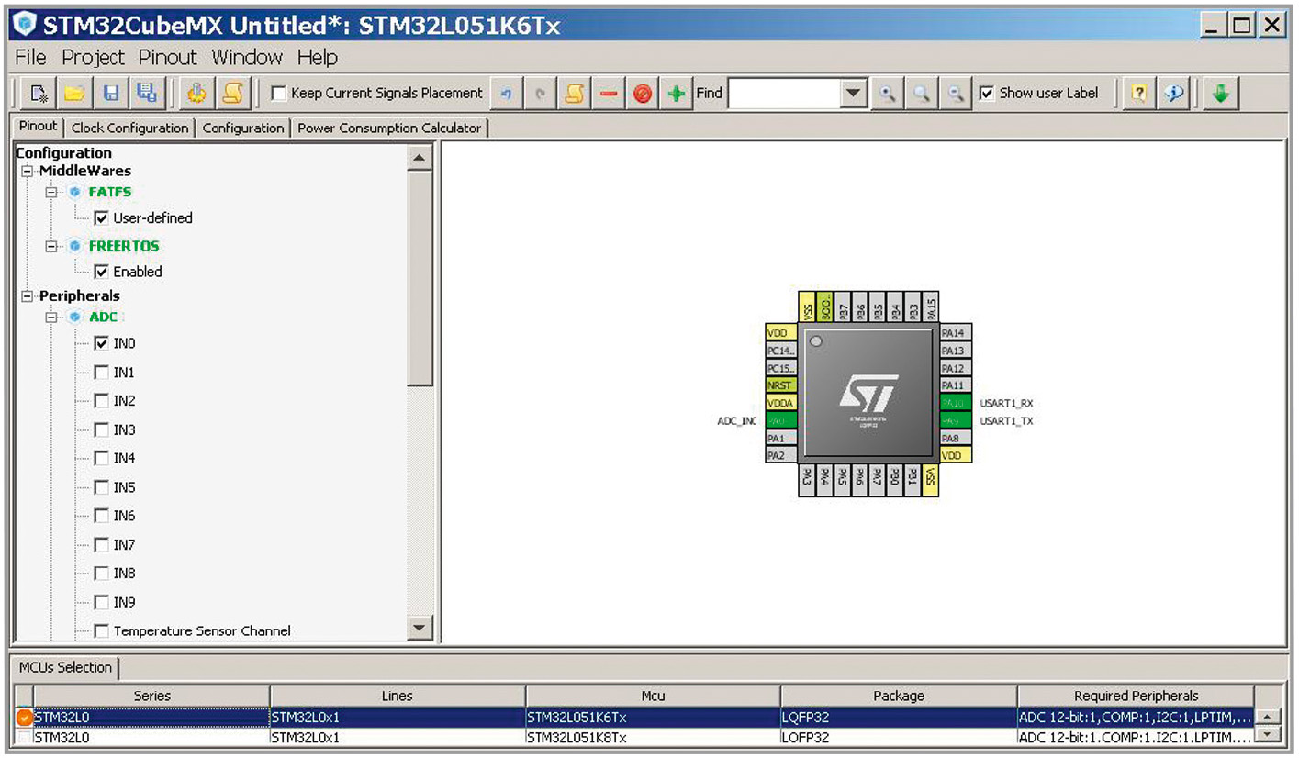Click the FATFS middleware node icon
The height and width of the screenshot is (758, 1299).
(75, 192)
